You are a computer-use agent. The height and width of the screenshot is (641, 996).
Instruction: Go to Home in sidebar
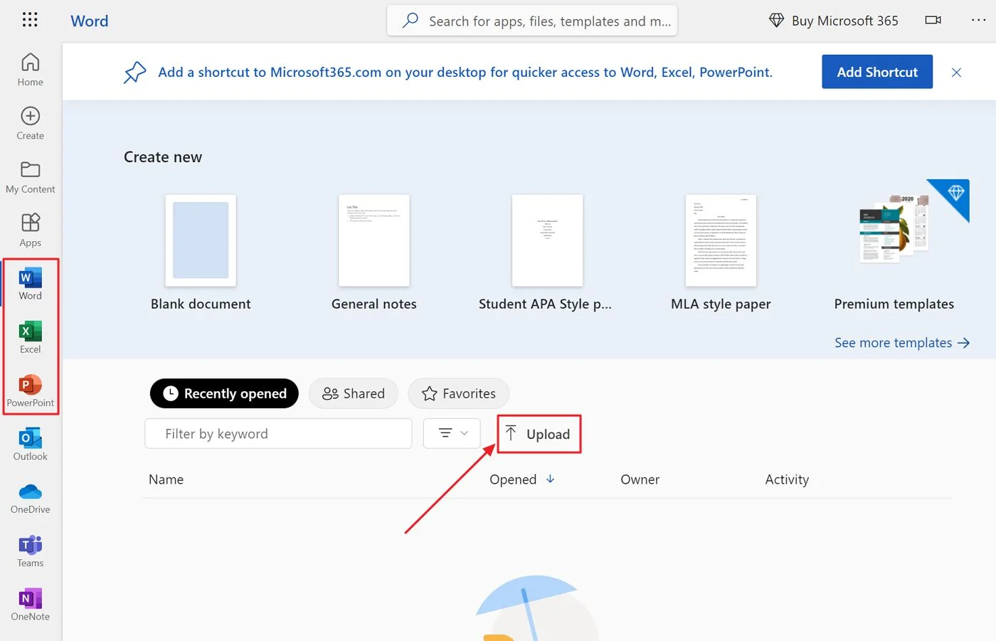[30, 70]
